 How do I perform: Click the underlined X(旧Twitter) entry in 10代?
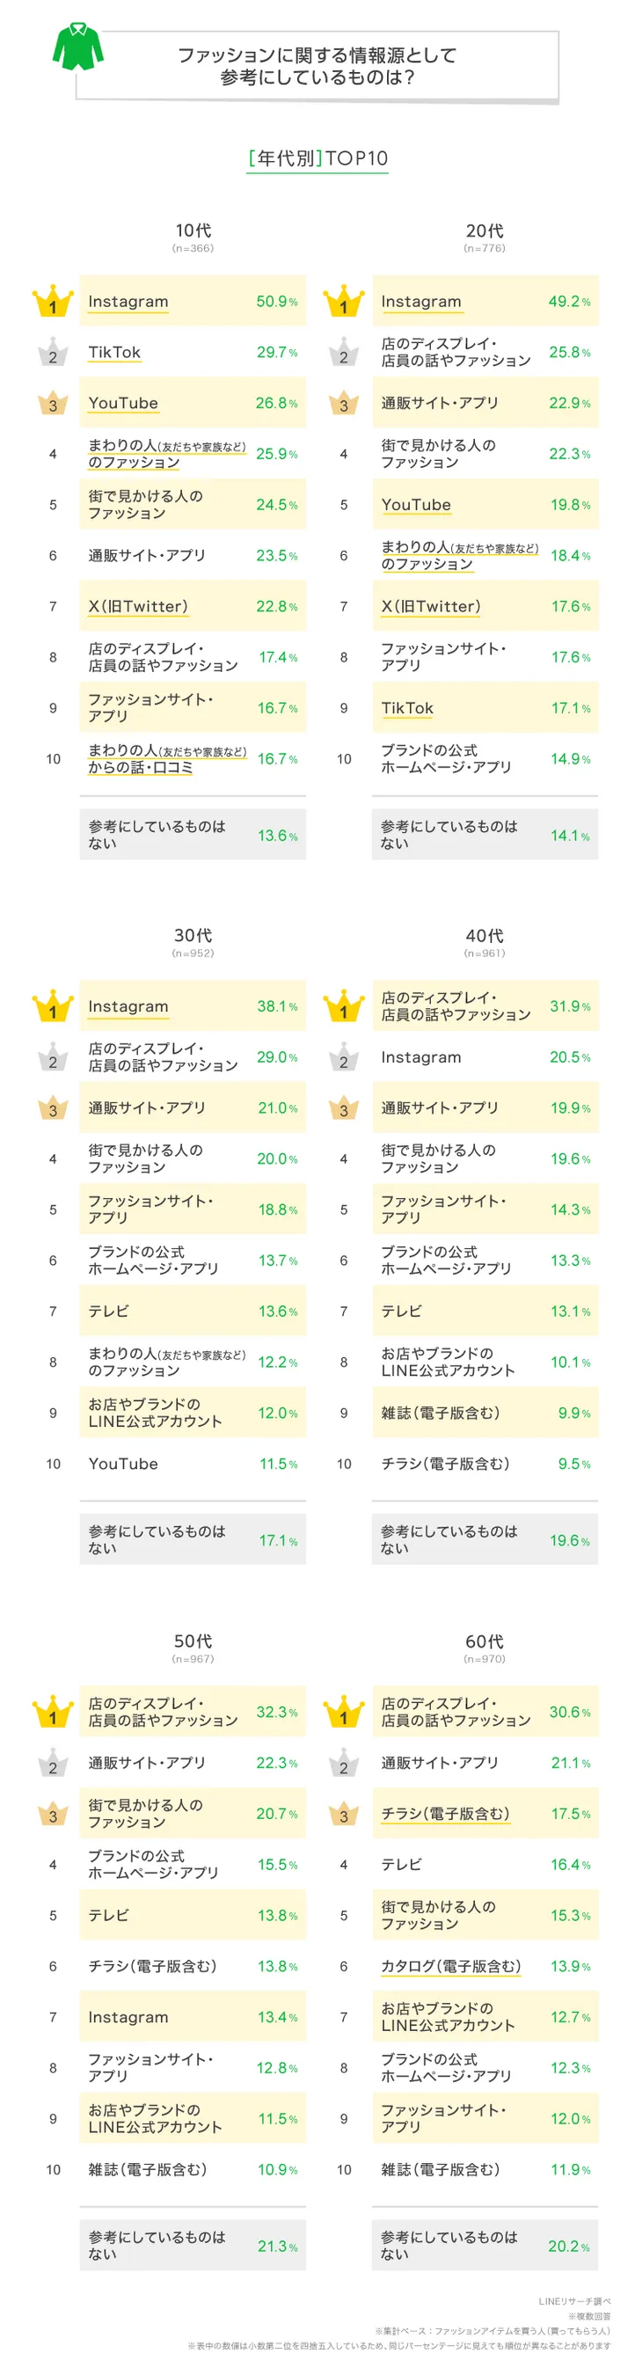138,607
